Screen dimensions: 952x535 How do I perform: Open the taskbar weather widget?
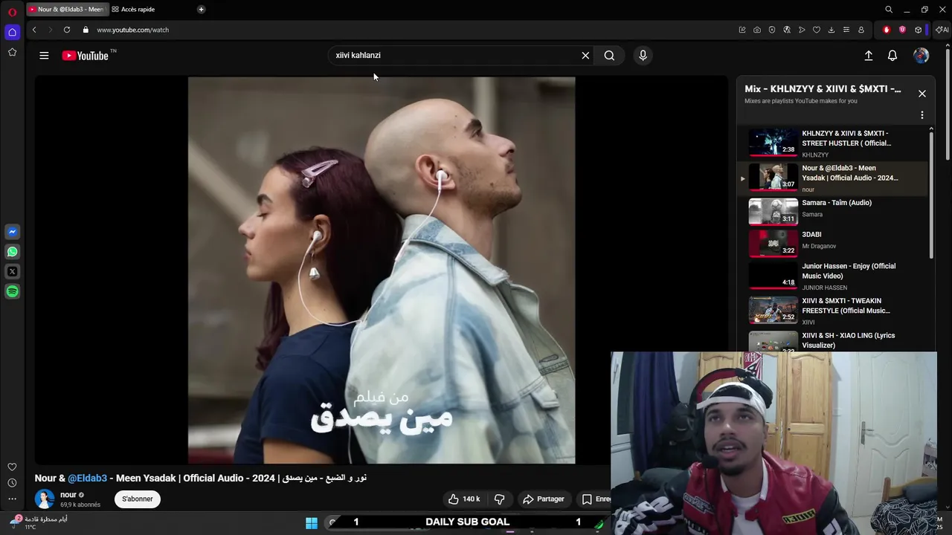pos(39,522)
